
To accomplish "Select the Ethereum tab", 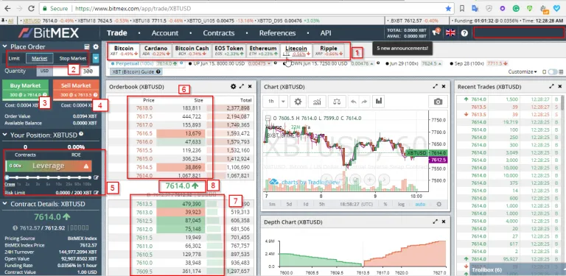I will coord(263,52).
